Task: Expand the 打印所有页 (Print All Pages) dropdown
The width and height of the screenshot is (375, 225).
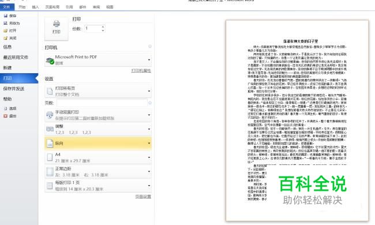Action: 98,91
